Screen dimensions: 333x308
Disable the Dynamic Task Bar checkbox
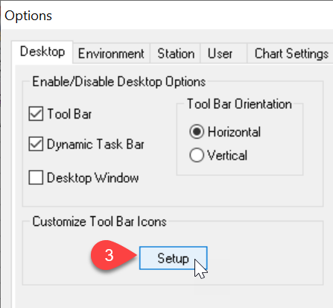[36, 144]
